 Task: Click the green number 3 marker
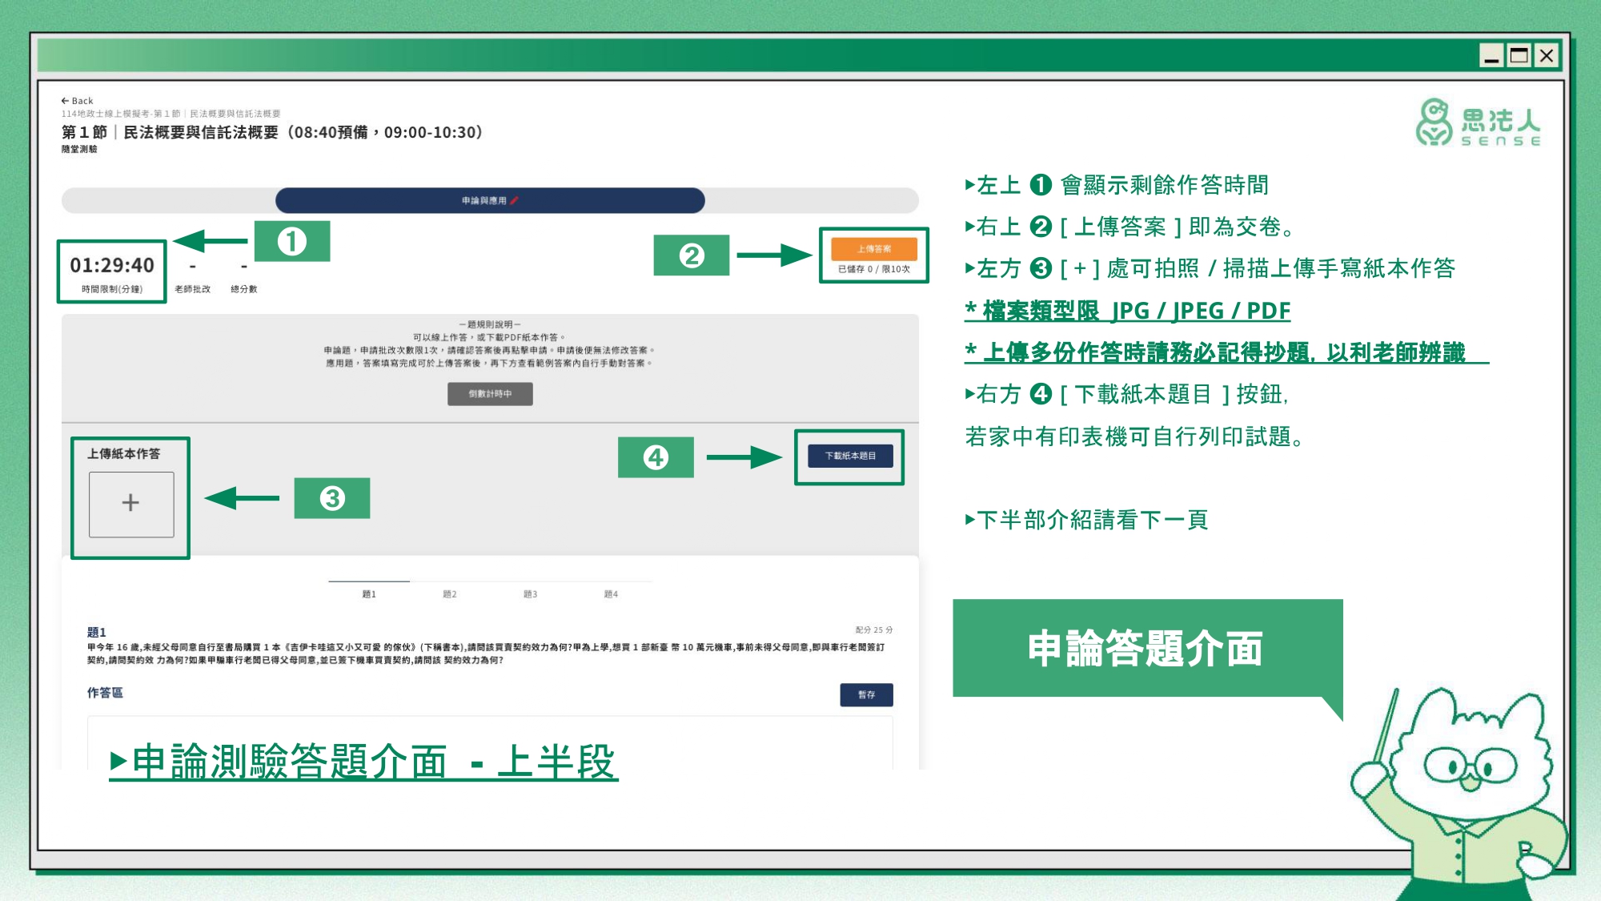(x=332, y=498)
